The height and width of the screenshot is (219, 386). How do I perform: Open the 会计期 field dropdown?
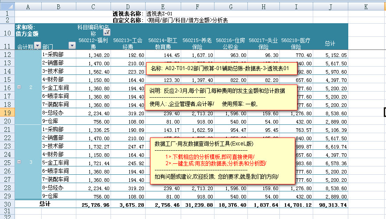coord(37,46)
